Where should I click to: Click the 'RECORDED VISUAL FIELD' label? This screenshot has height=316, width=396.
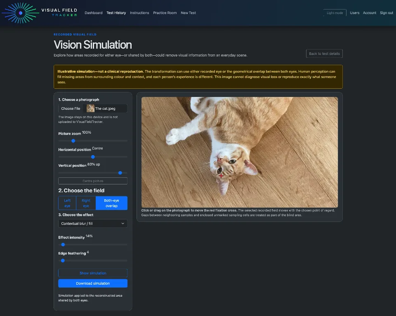pos(75,34)
